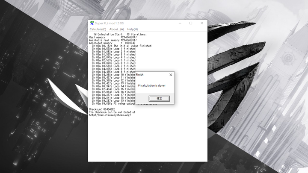Click 'The initial value finished' line

tap(121, 46)
